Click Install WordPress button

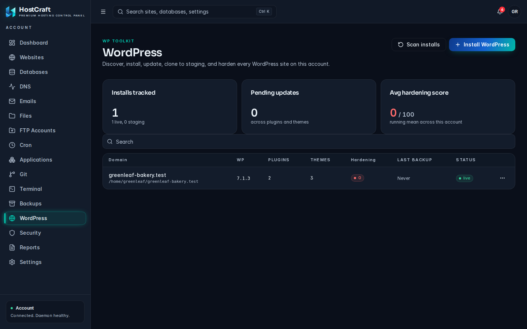pyautogui.click(x=482, y=45)
